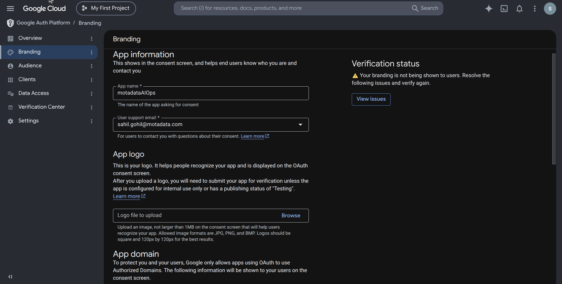Activate Cloud Shell terminal icon
Screen dimensions: 562x284
tap(504, 9)
